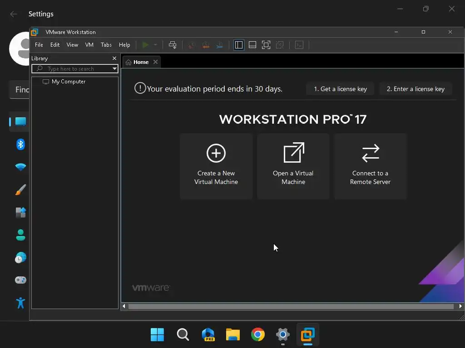Open Bluetooth & devices in Settings sidebar
Viewport: 465px width, 348px height.
point(20,144)
